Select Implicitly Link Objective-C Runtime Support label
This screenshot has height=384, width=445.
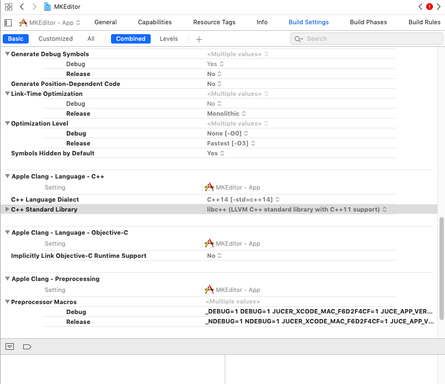click(78, 256)
